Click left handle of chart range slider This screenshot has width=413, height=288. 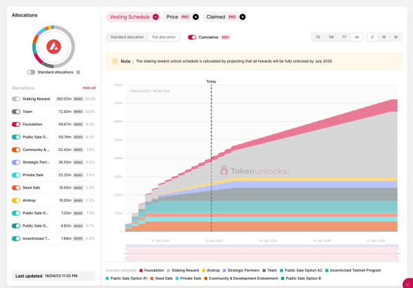coord(125,253)
